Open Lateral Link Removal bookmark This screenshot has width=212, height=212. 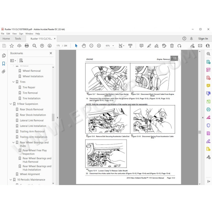(x=32, y=121)
